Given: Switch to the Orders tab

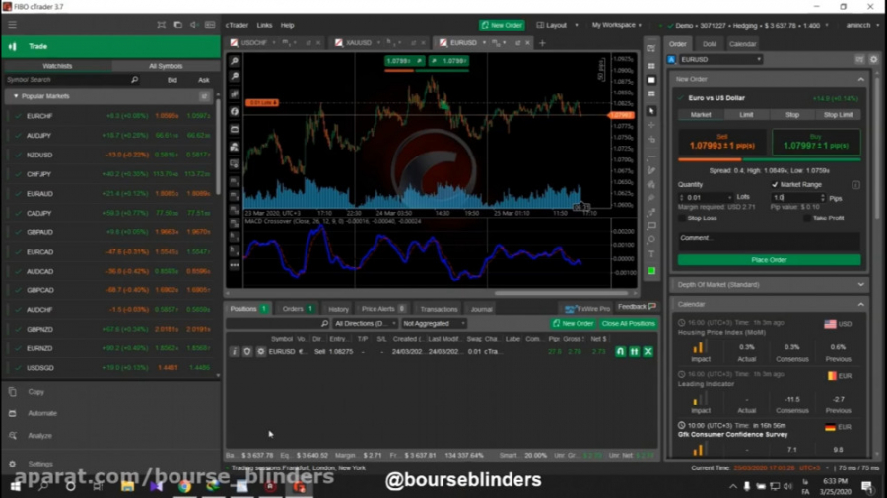Looking at the screenshot, I should click(298, 309).
